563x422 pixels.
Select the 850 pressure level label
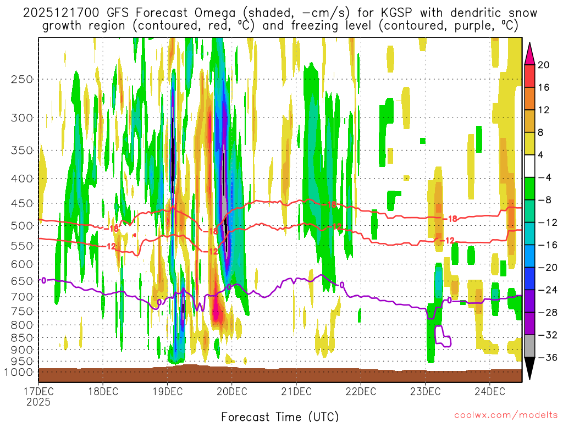(x=22, y=338)
